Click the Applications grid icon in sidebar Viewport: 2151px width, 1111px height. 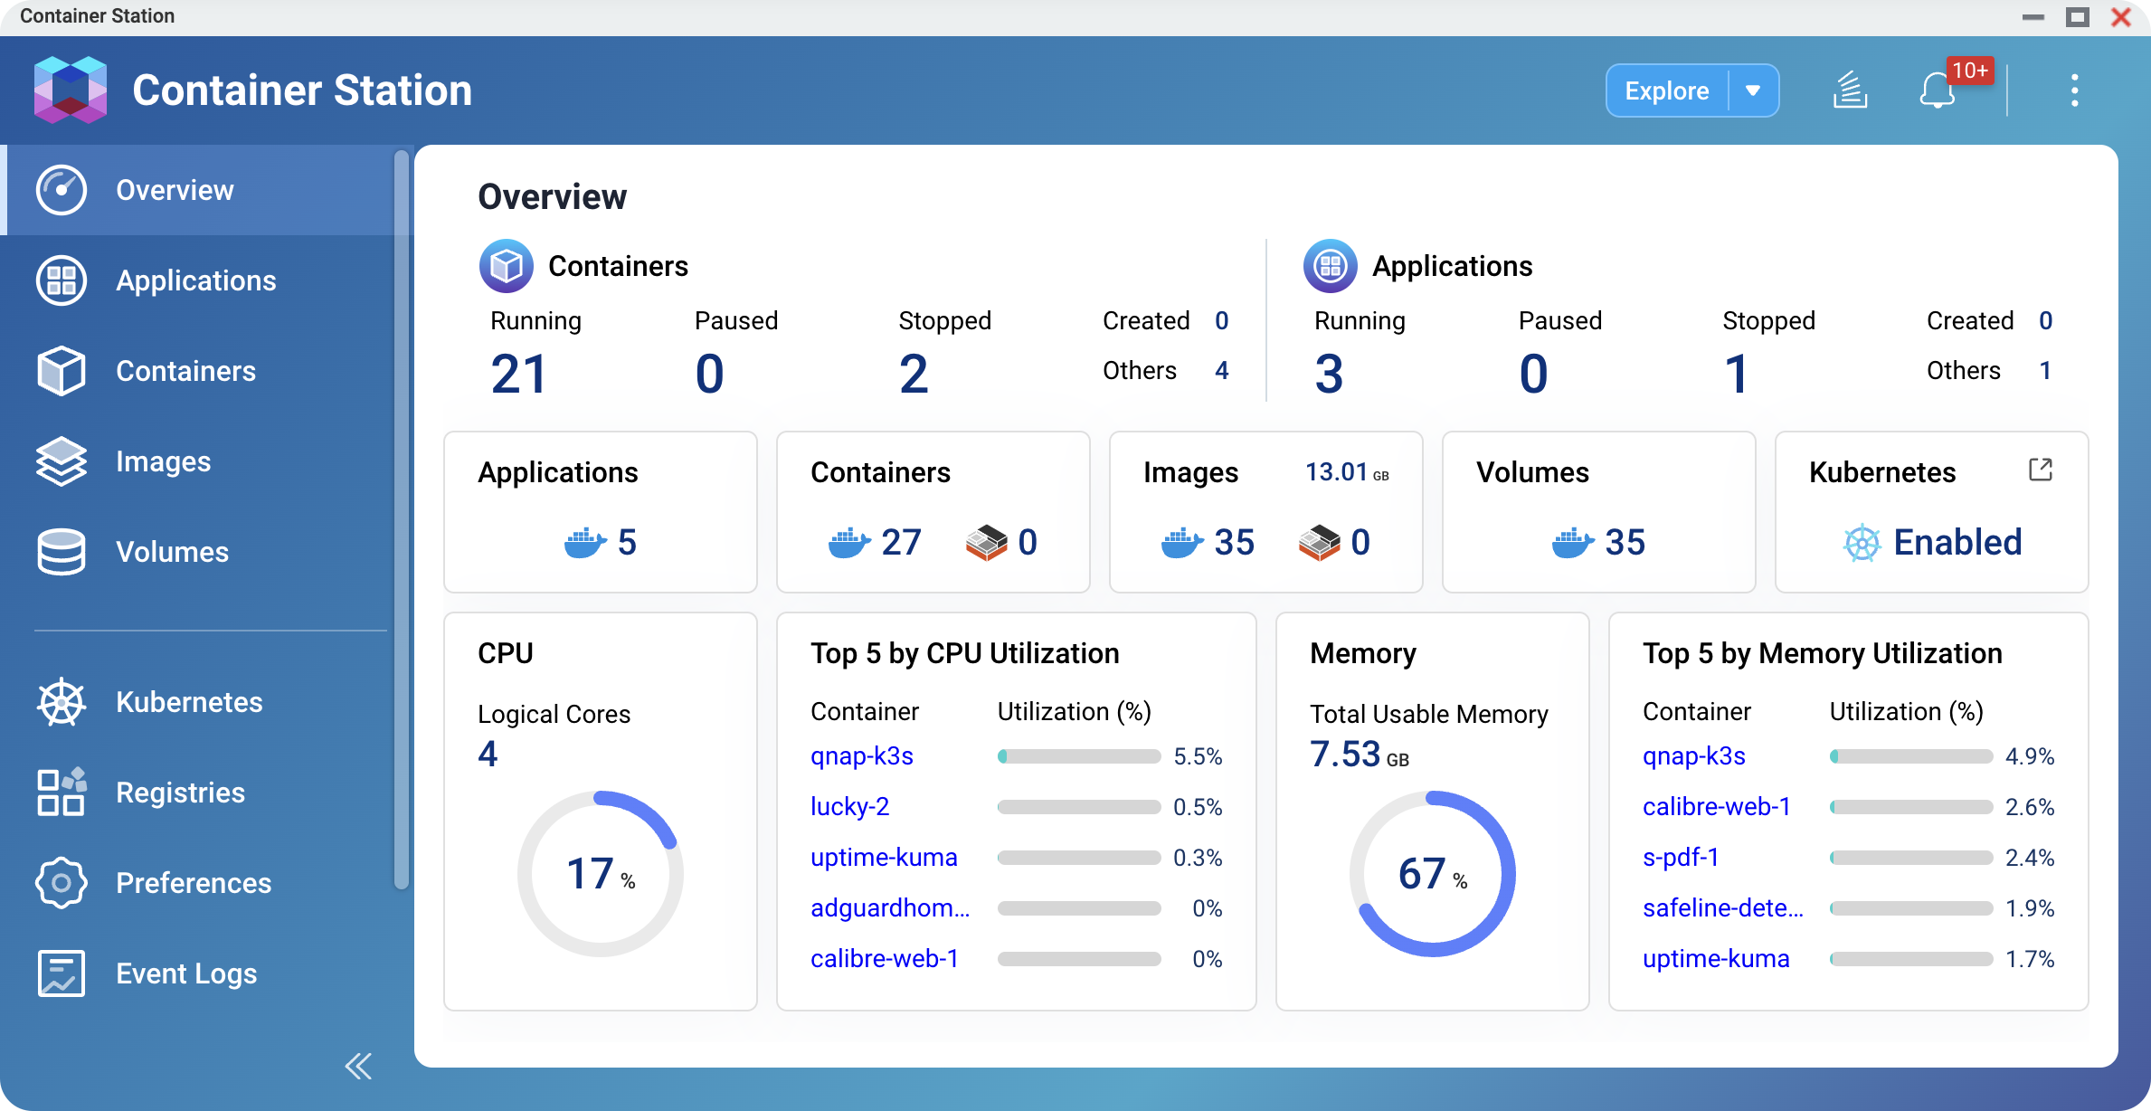(x=62, y=280)
